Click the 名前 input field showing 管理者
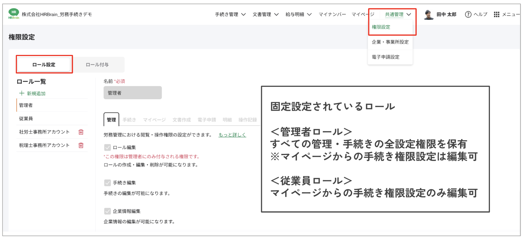 [x=133, y=92]
